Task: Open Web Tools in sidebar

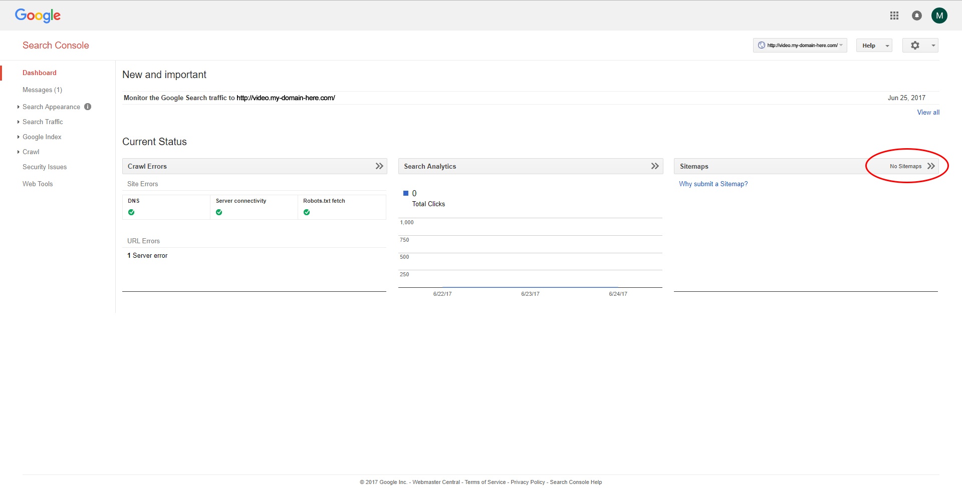Action: (38, 184)
